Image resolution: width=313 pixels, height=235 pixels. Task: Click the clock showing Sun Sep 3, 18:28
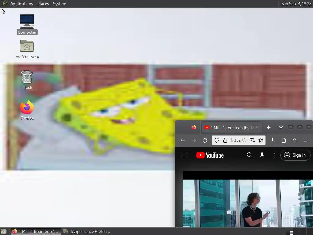point(296,4)
